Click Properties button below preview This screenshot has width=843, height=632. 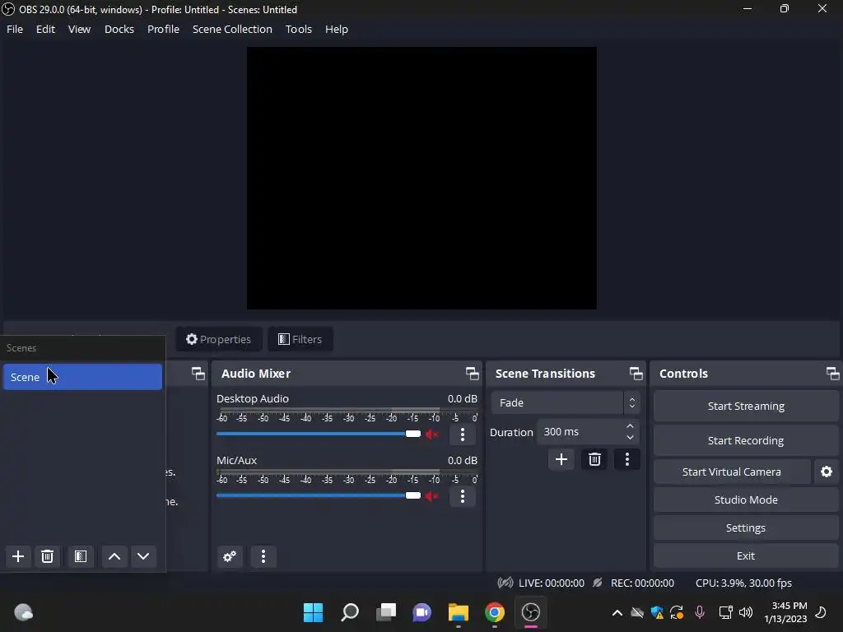point(219,339)
